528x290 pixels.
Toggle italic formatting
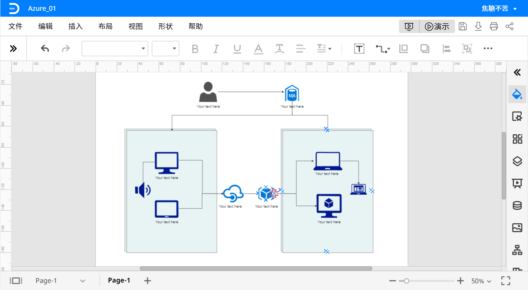(x=216, y=49)
